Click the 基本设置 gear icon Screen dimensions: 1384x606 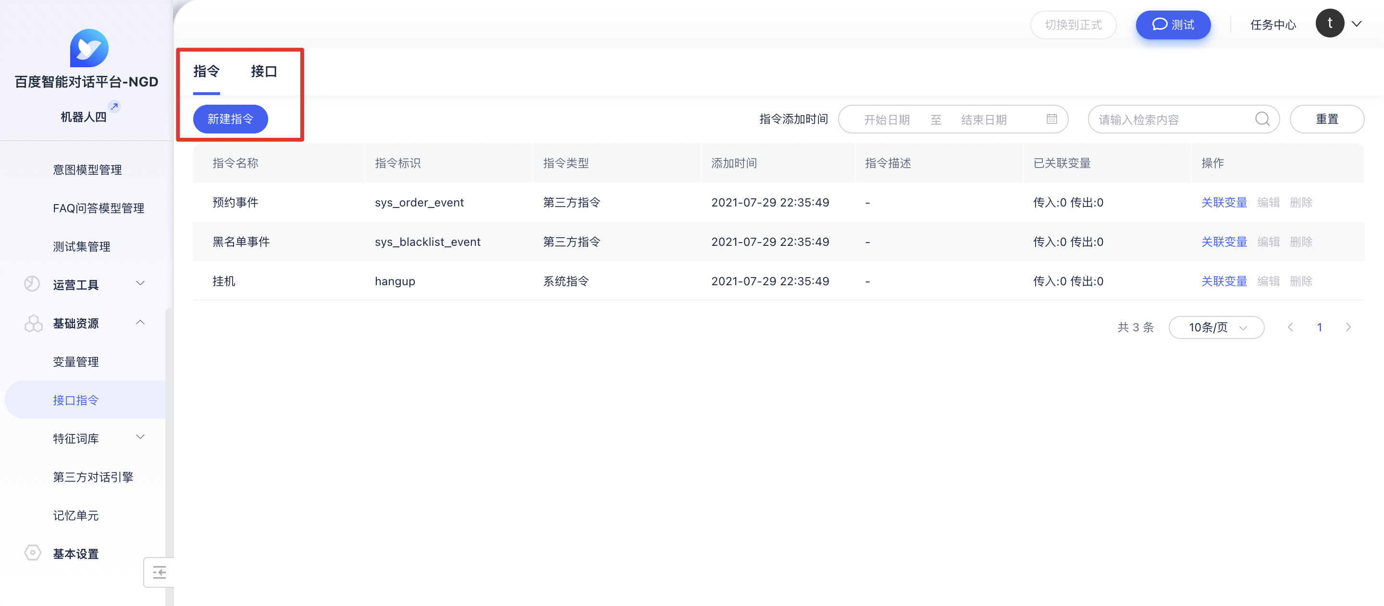tap(33, 553)
